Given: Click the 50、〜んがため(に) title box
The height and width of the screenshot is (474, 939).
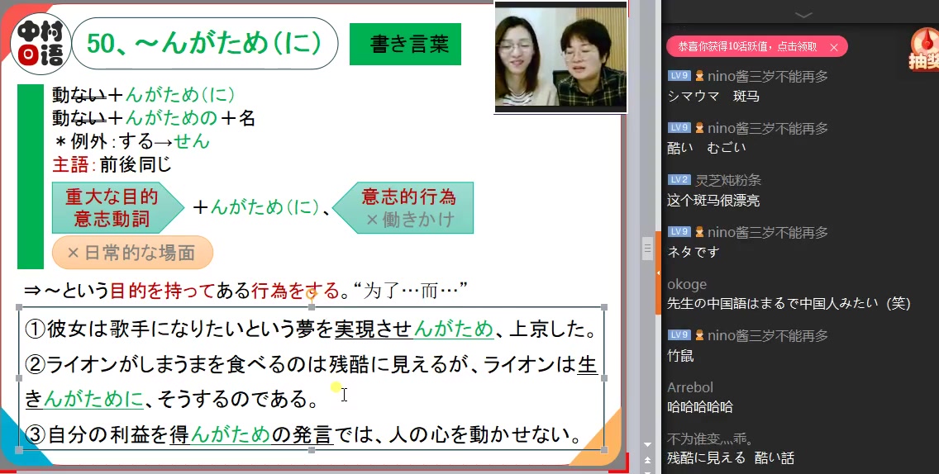Looking at the screenshot, I should click(x=205, y=44).
